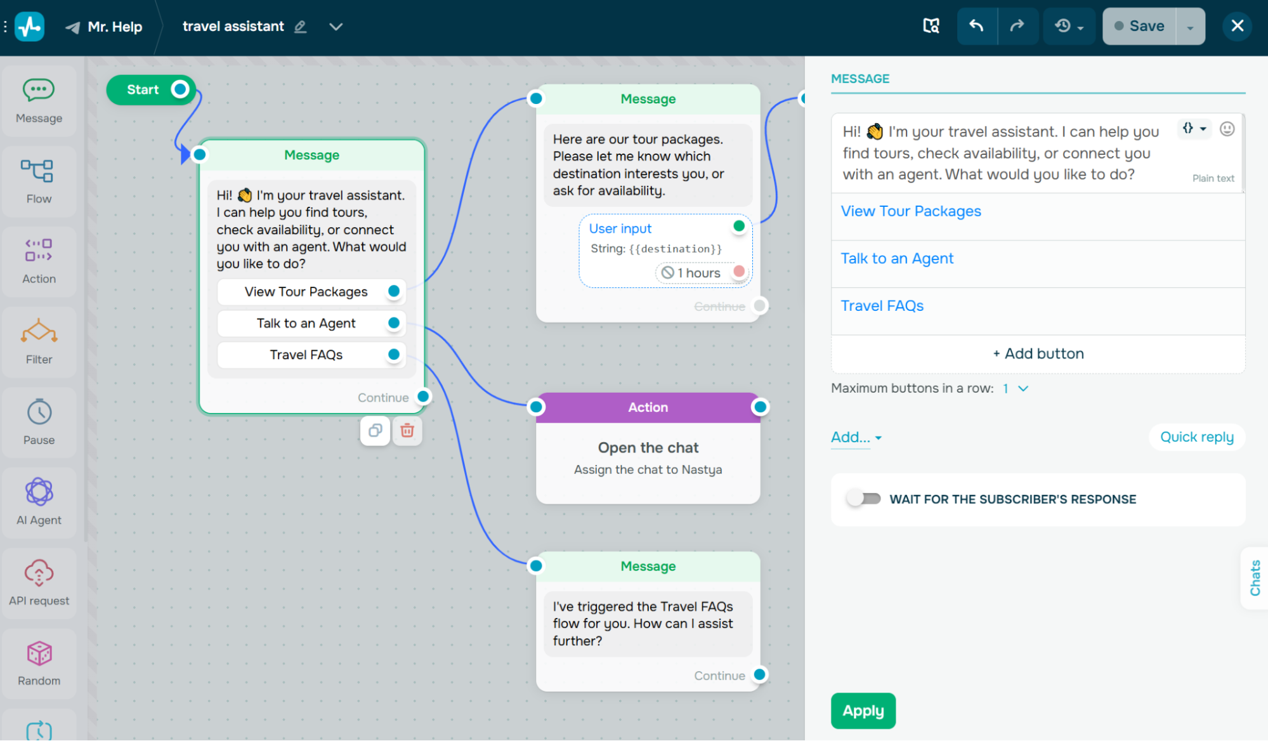Switch to the Chats tab on the right
Viewport: 1268px width, 741px height.
[x=1255, y=578]
